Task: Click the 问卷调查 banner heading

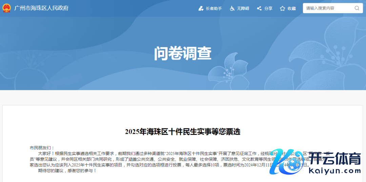Action: (183, 54)
